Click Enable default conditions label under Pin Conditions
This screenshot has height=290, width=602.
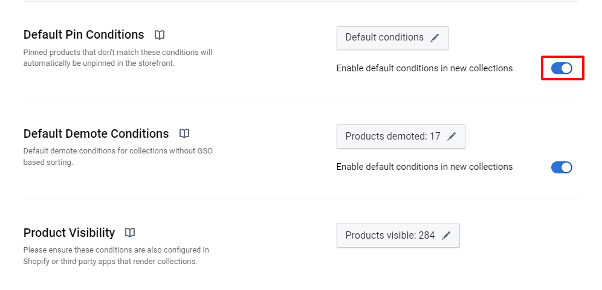(424, 68)
